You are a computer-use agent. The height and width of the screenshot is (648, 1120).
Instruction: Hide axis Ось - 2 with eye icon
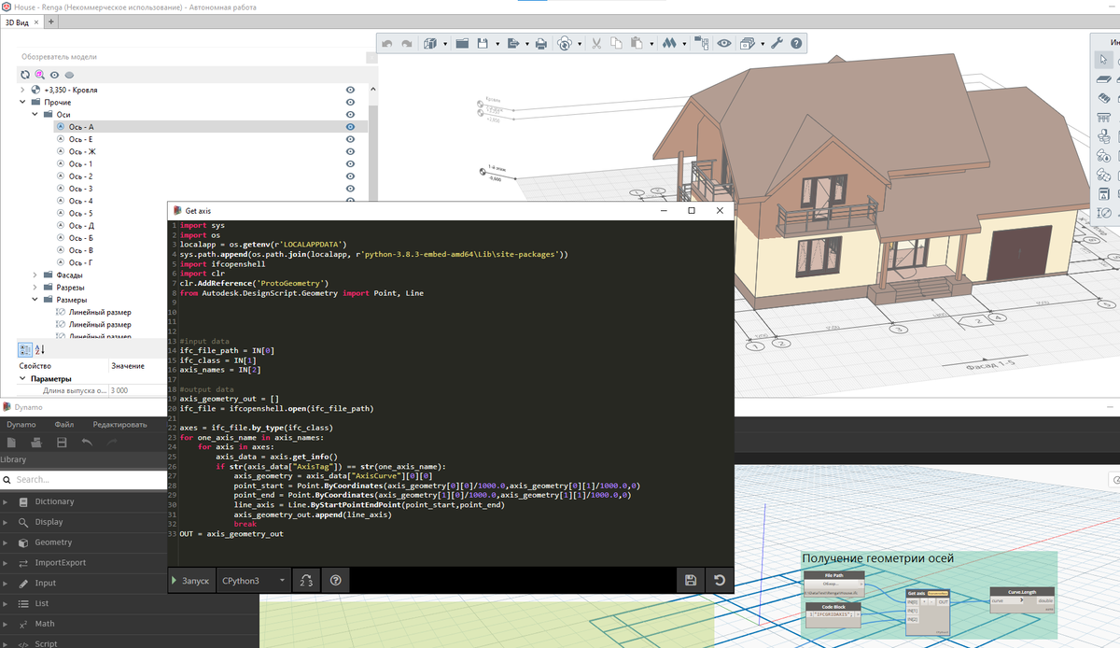coord(351,176)
